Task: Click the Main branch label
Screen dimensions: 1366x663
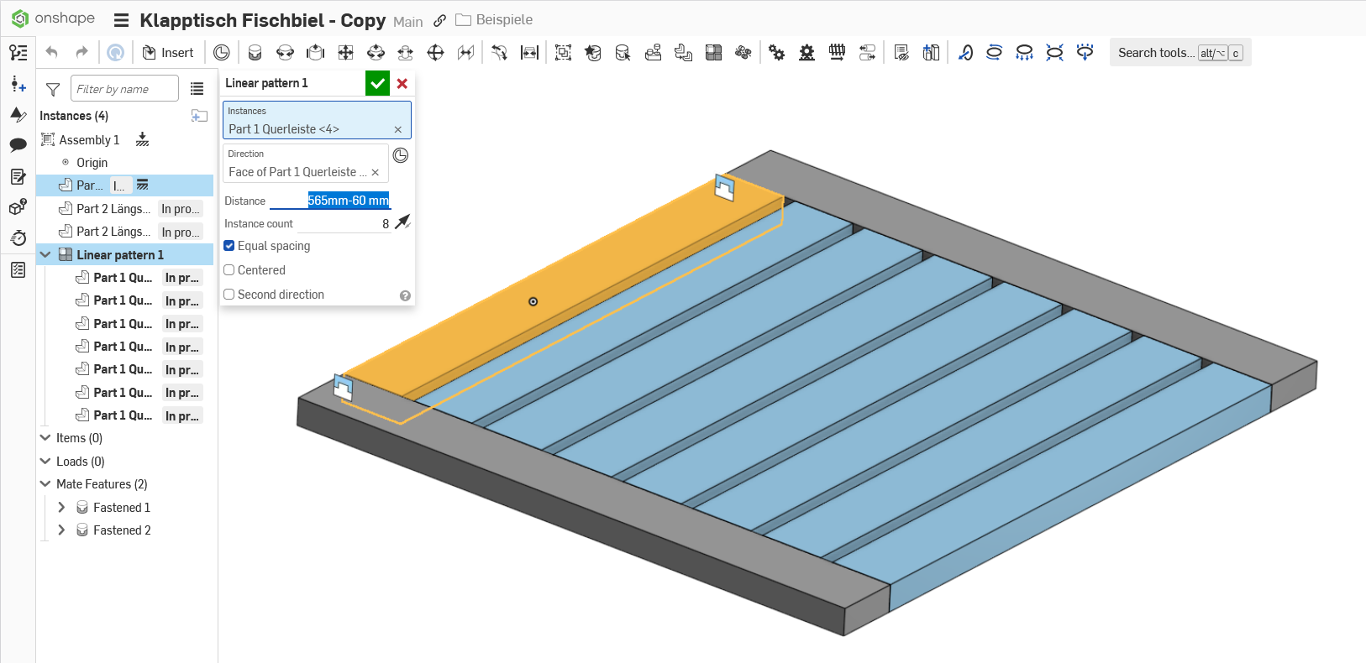Action: pos(408,22)
